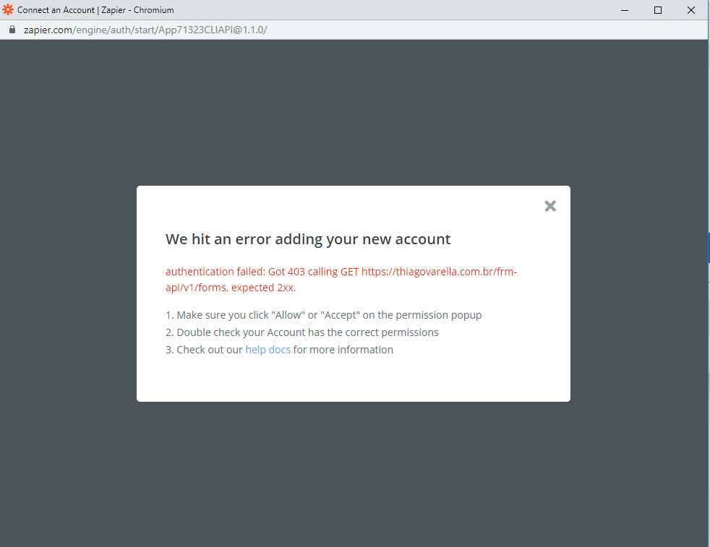Maximize the Chromium window
This screenshot has height=547, width=710.
tap(658, 10)
